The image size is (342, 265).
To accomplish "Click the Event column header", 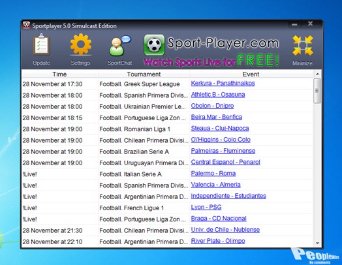I will point(251,74).
